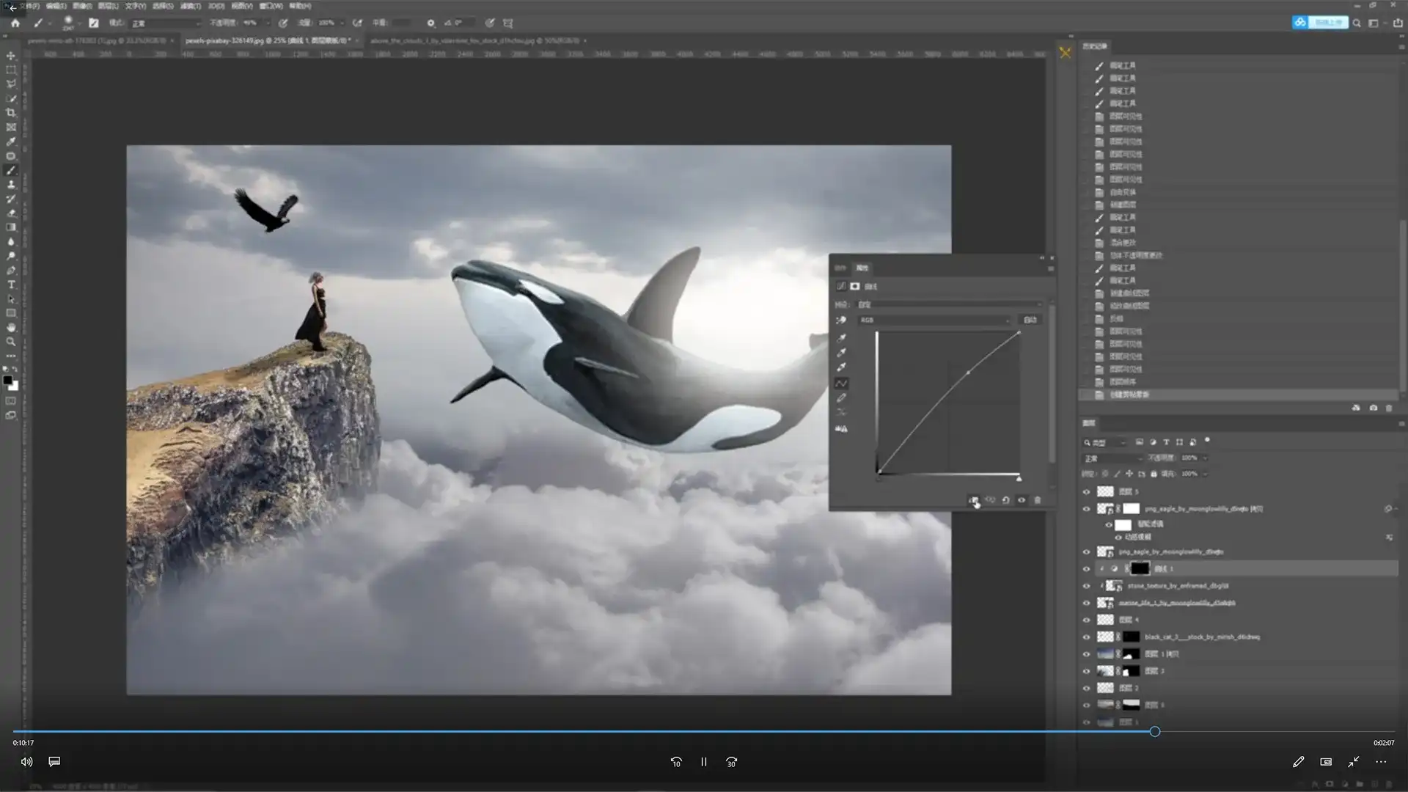
Task: Toggle visibility of black_cat layer
Action: [x=1087, y=637]
